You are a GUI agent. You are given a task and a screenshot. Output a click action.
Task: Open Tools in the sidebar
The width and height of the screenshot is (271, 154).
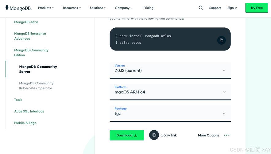18,100
